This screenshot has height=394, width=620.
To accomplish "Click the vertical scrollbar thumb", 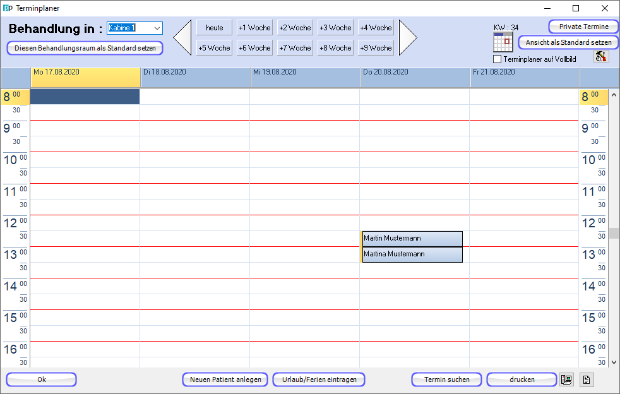I will 614,234.
